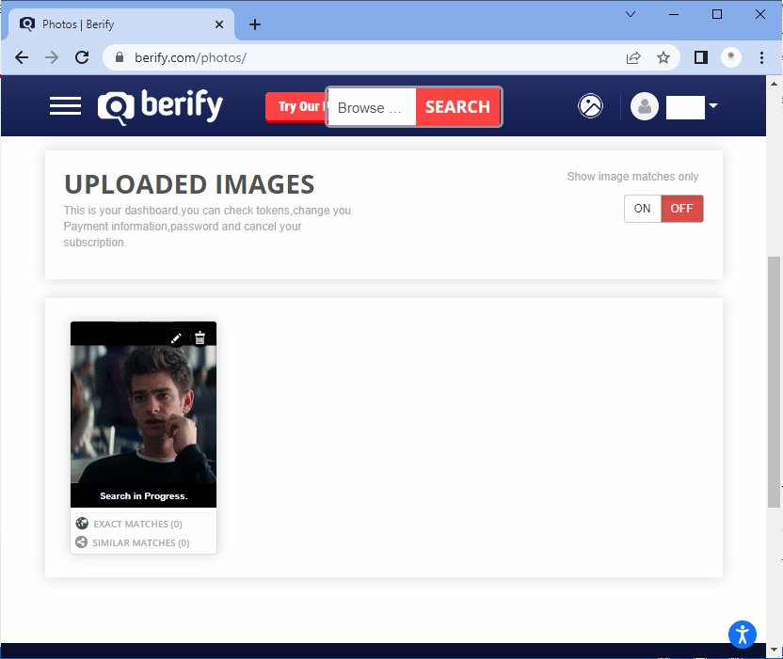
Task: Turn ON show image matches only
Action: click(642, 209)
